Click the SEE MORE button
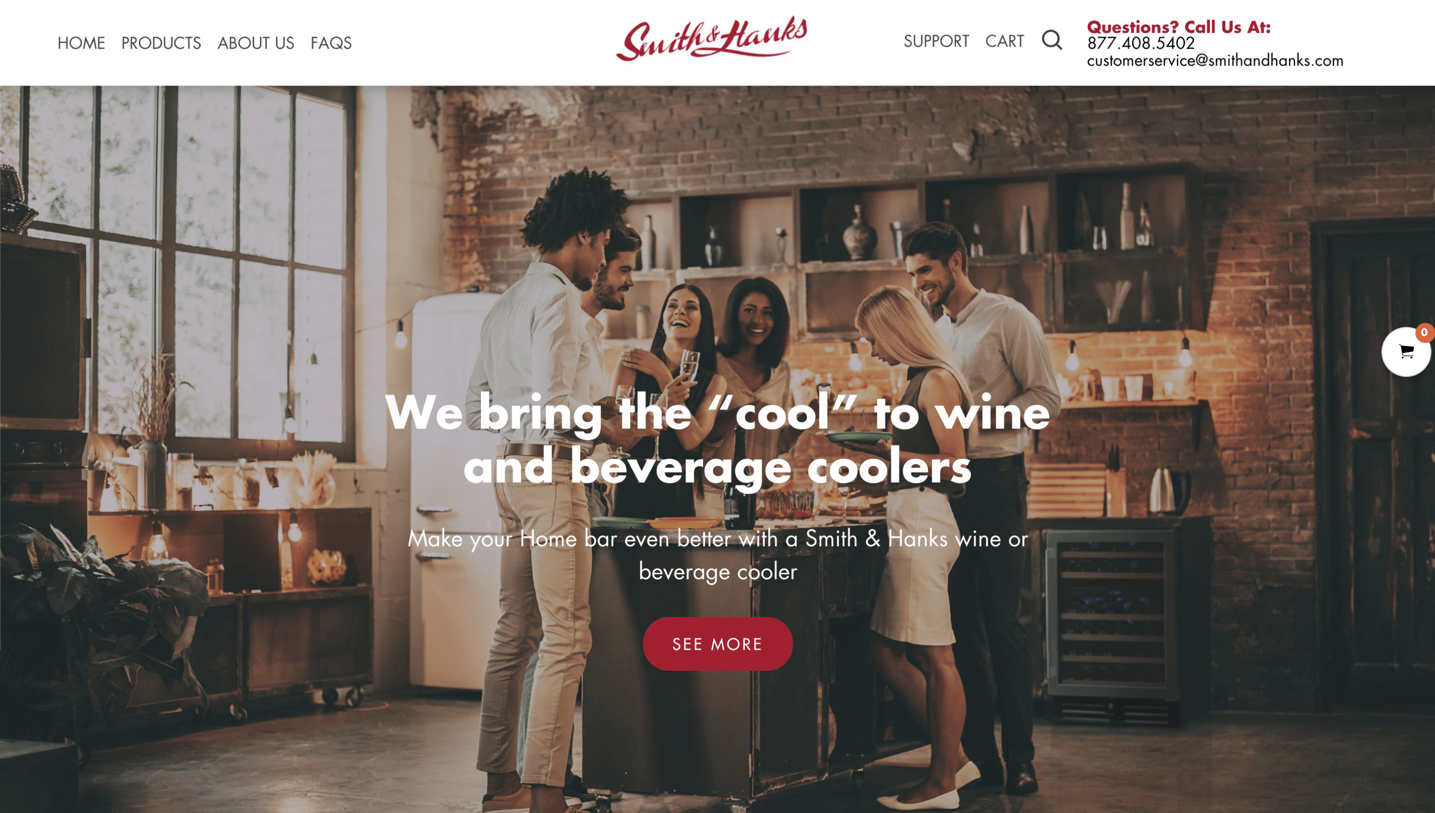 pyautogui.click(x=717, y=644)
